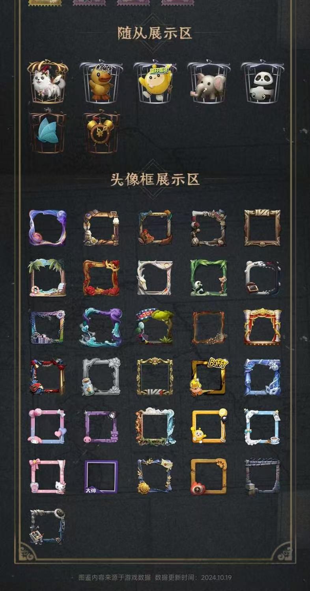310x591 pixels.
Task: Select the Buffy duck golden frame
Action: pos(208,377)
